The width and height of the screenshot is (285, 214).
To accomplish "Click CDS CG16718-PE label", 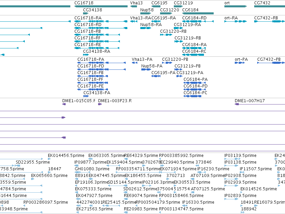I will (90, 86).
